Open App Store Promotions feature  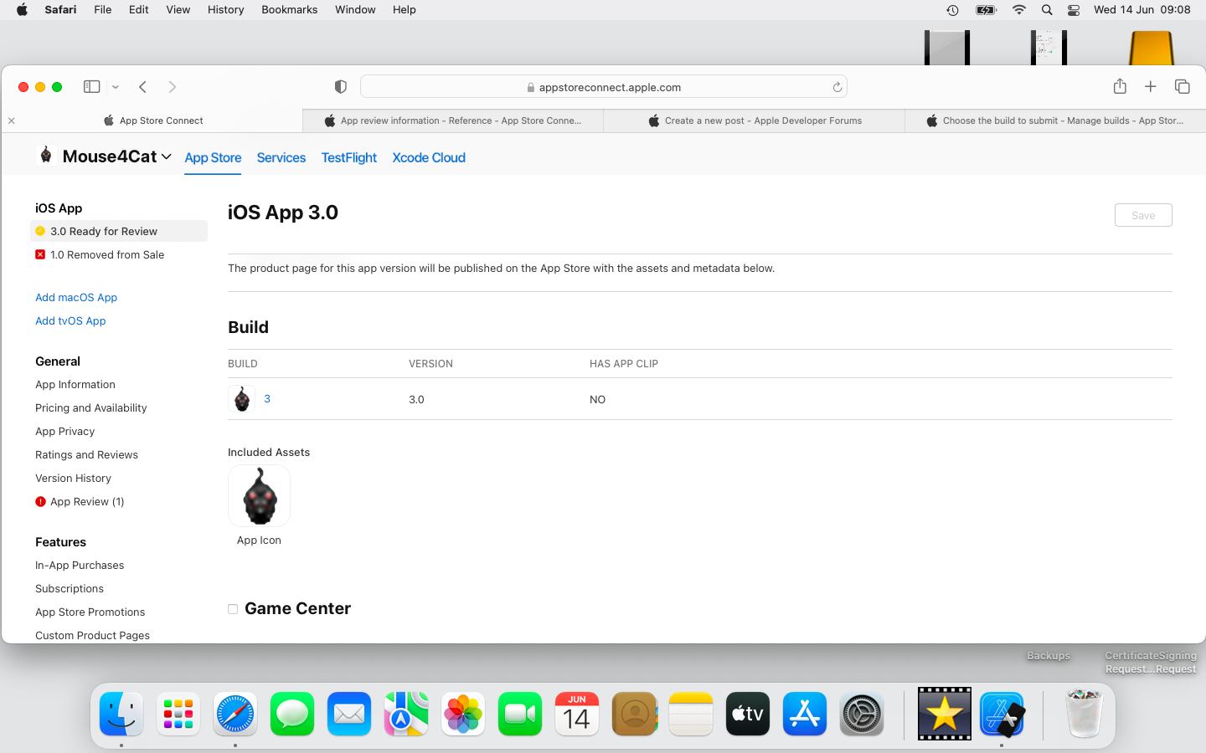pos(90,612)
